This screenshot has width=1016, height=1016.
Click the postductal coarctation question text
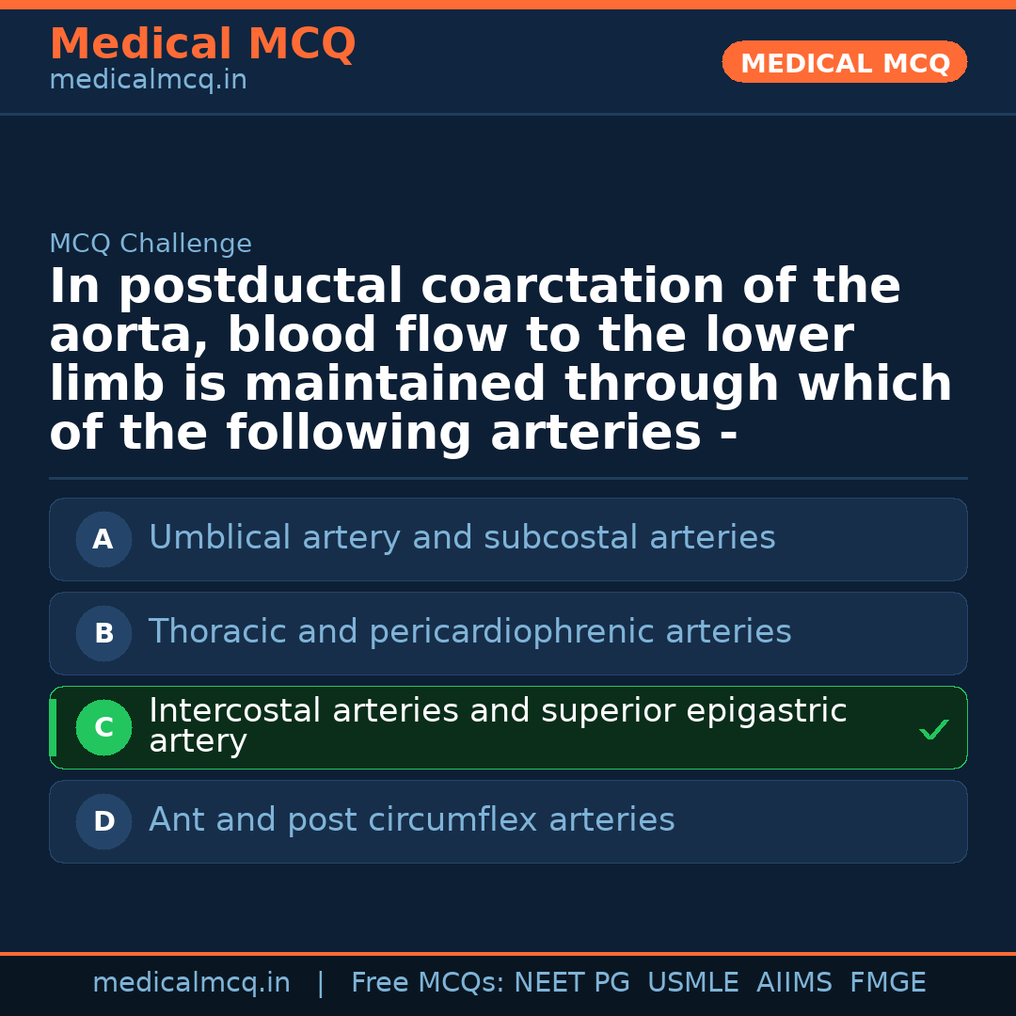[500, 359]
